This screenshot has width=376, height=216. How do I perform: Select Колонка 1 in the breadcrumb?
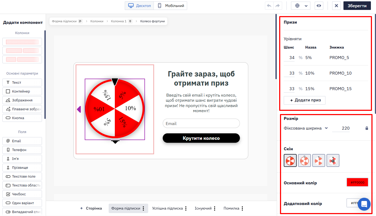(x=119, y=21)
